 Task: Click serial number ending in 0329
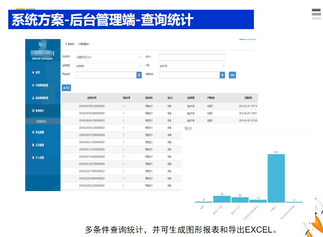pyautogui.click(x=92, y=128)
